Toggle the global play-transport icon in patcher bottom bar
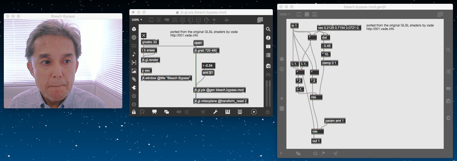 click(254, 112)
